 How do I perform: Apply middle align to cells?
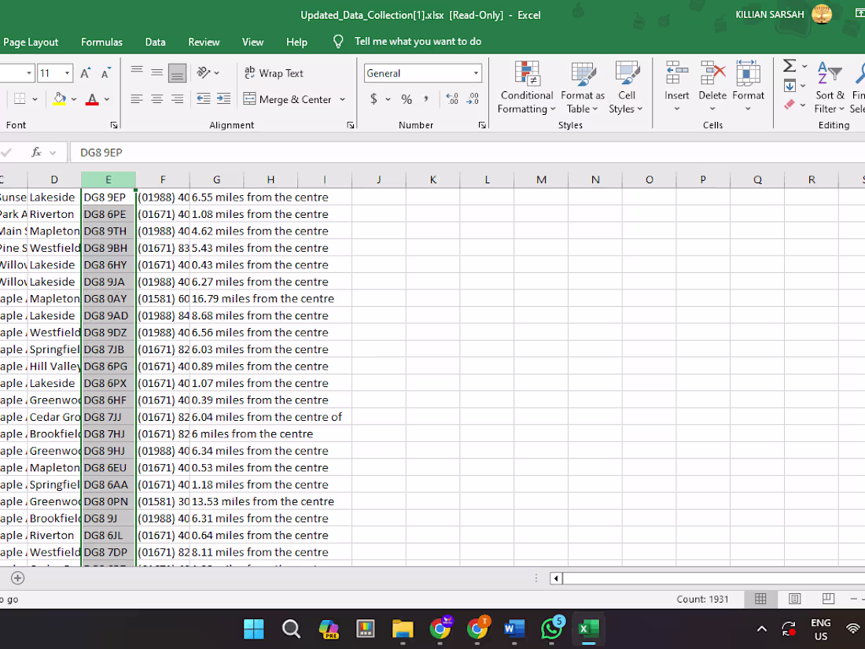pos(157,72)
